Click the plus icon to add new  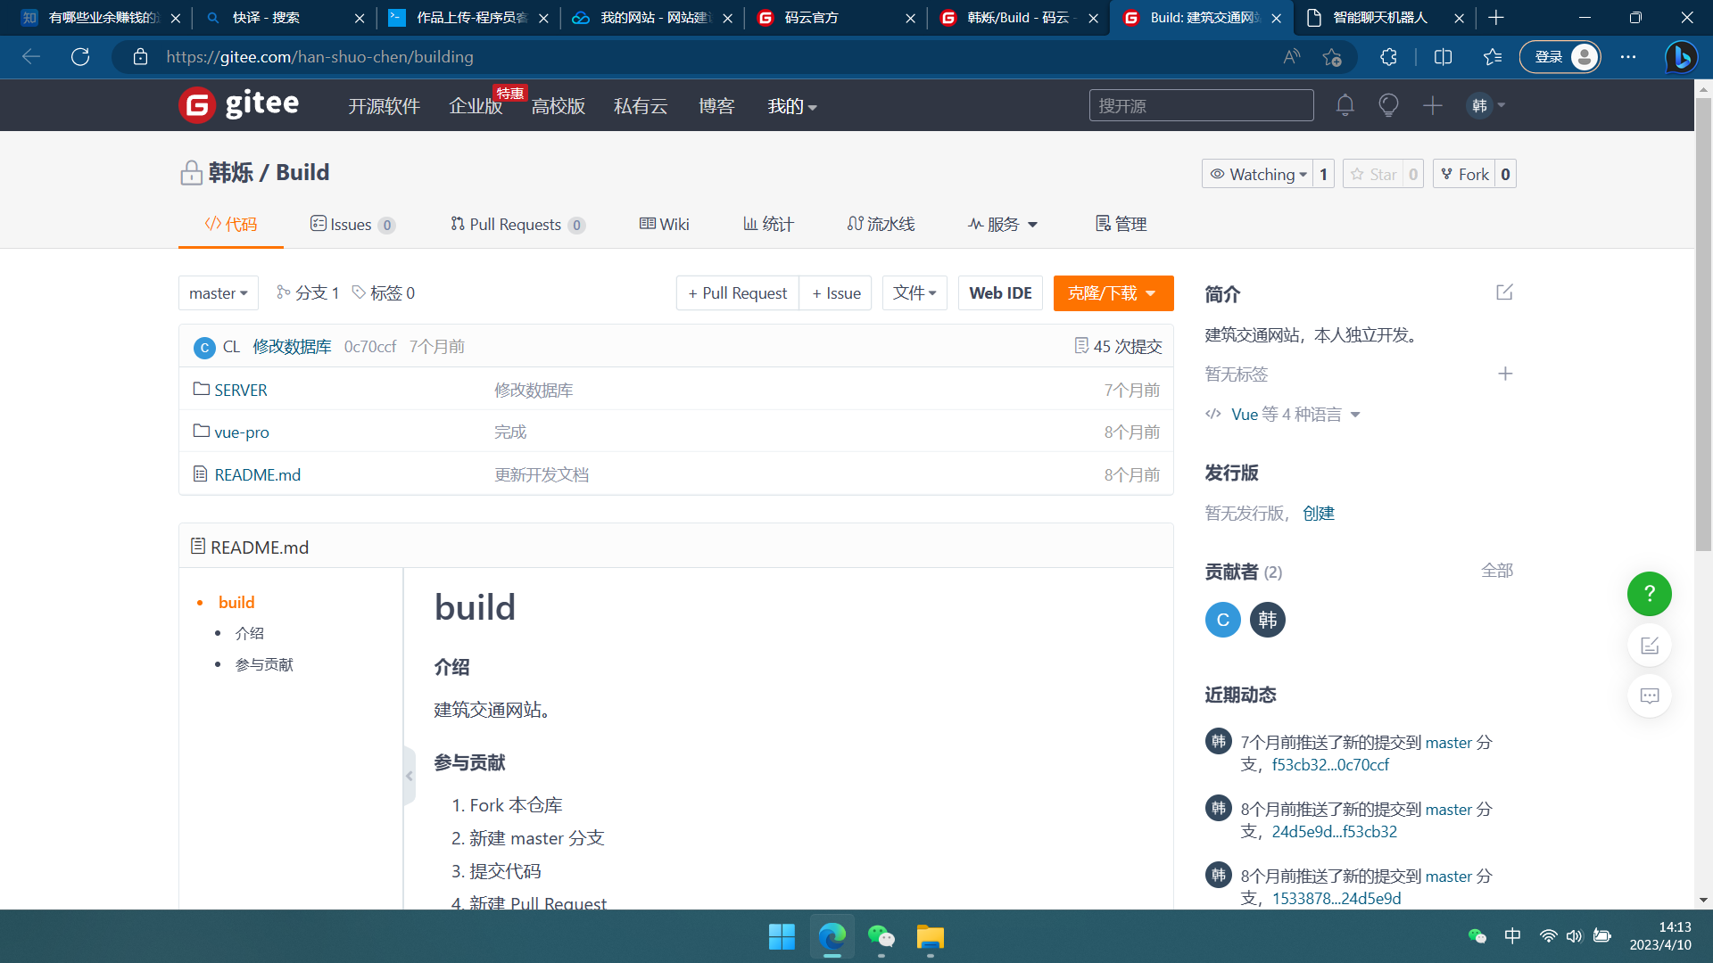(x=1433, y=104)
